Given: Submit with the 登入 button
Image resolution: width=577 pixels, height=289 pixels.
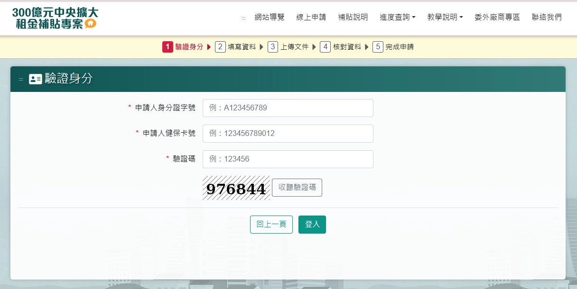Looking at the screenshot, I should (x=312, y=225).
